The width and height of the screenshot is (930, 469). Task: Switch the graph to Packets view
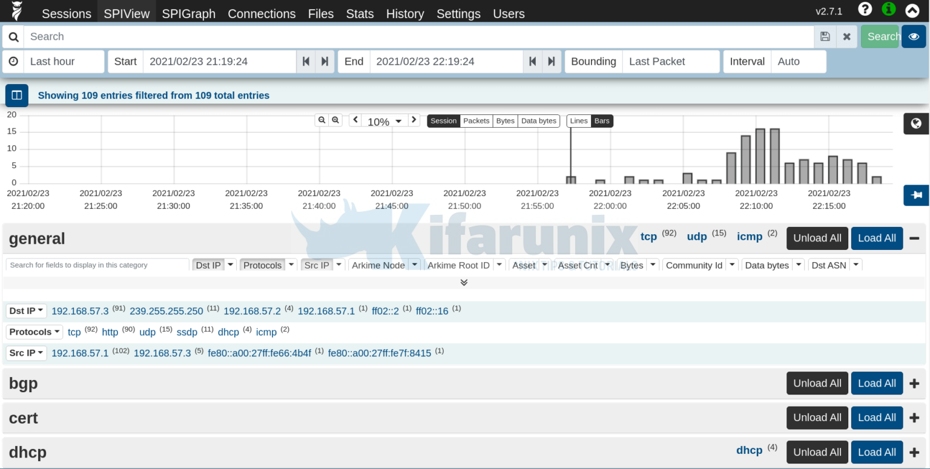[477, 120]
